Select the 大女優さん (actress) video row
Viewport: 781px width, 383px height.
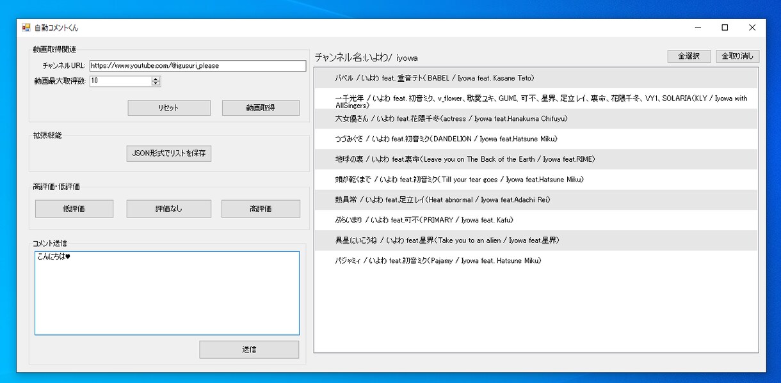pyautogui.click(x=535, y=119)
